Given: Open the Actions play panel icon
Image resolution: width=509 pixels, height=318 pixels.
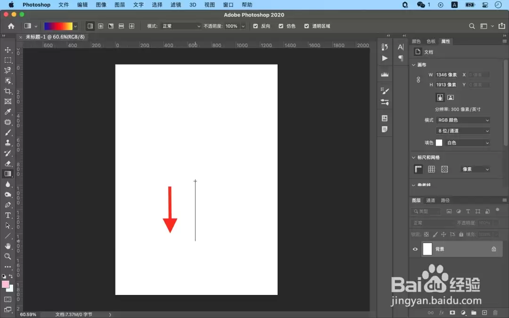Looking at the screenshot, I should [x=385, y=58].
